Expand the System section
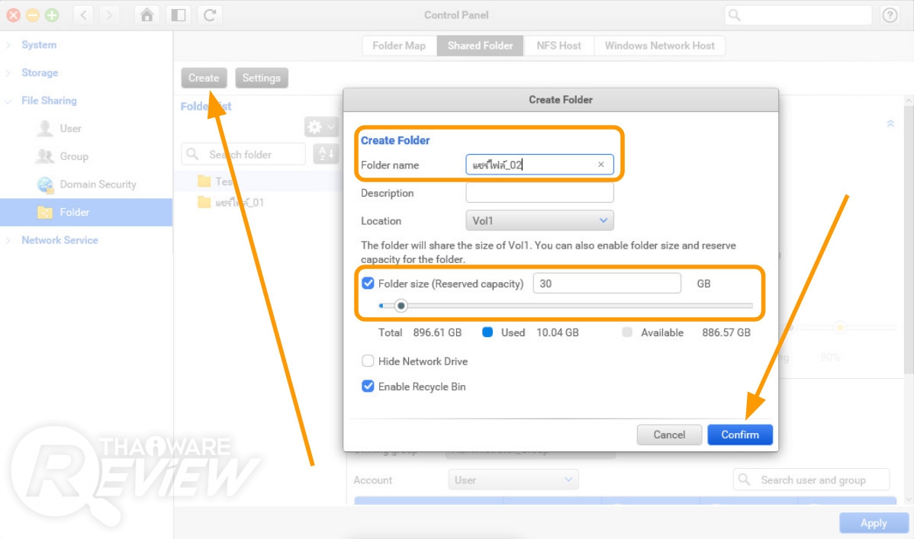 (8, 45)
